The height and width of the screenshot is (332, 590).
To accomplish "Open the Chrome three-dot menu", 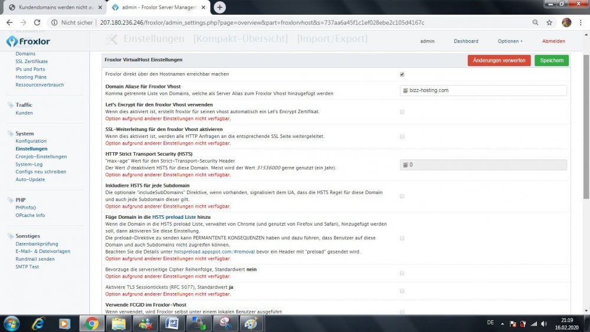I will pos(581,22).
